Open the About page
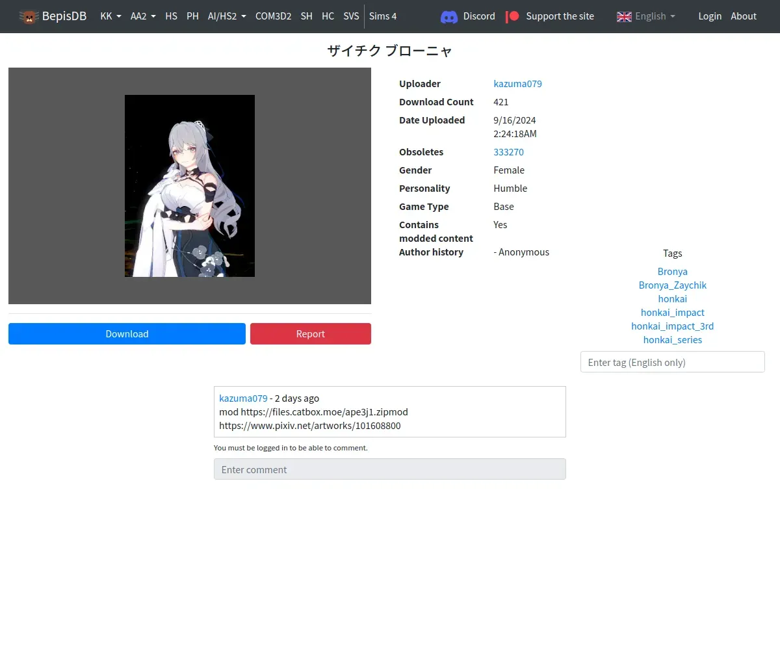 coord(744,16)
